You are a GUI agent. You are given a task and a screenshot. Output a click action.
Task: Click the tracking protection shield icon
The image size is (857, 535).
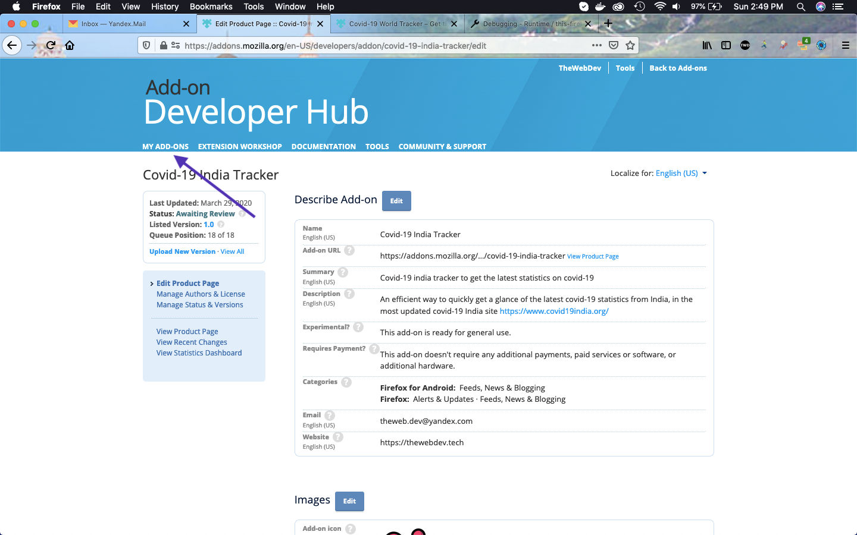point(146,45)
